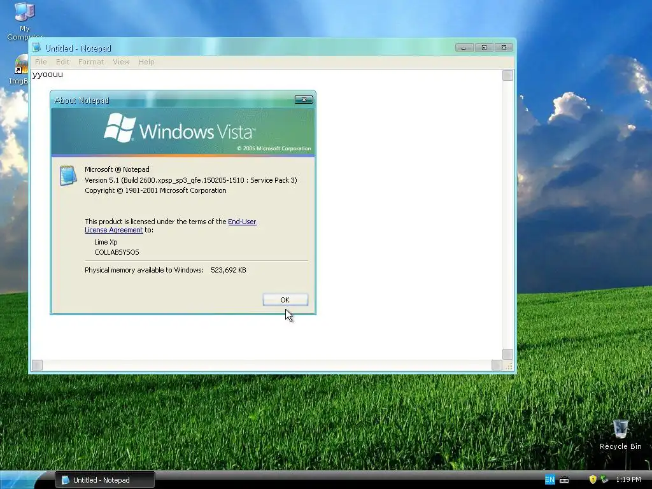Click the 'COLLABSYSOS' organization text
This screenshot has height=489, width=652.
click(117, 252)
